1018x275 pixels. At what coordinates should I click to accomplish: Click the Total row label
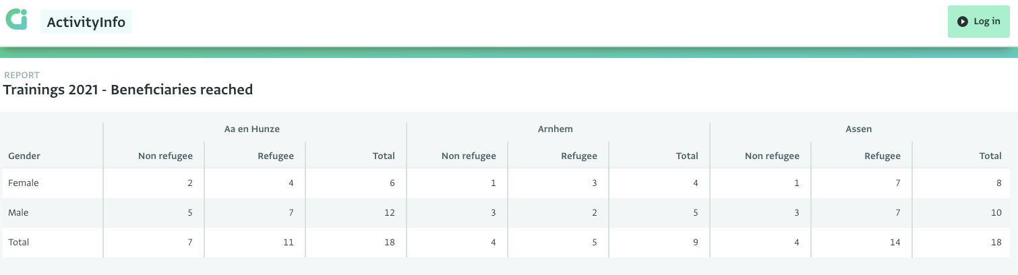(x=19, y=242)
